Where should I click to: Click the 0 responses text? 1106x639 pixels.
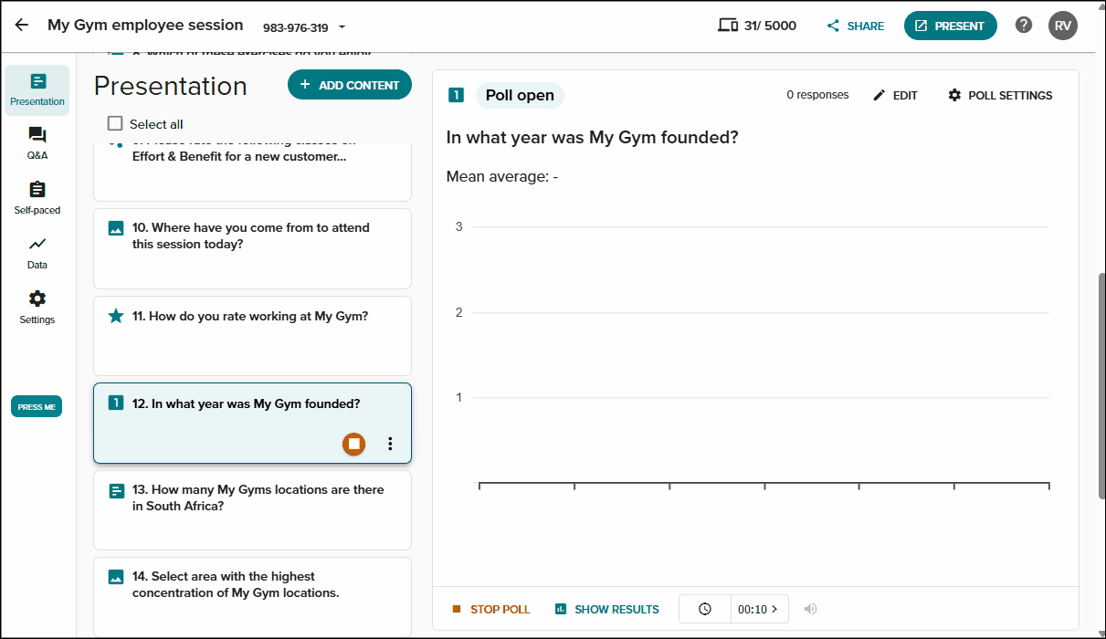pyautogui.click(x=817, y=95)
